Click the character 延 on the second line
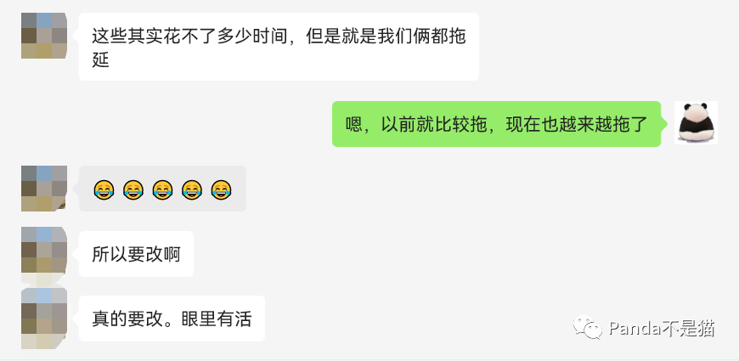739x361 pixels. pos(101,59)
